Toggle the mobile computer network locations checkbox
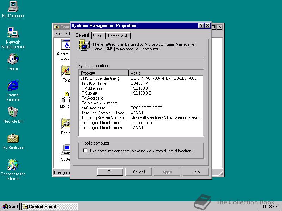This screenshot has width=282, height=211. (x=85, y=151)
